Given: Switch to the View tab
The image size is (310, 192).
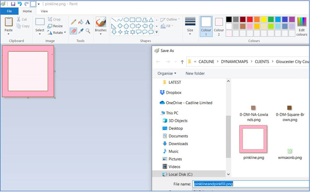Looking at the screenshot, I should (x=44, y=11).
